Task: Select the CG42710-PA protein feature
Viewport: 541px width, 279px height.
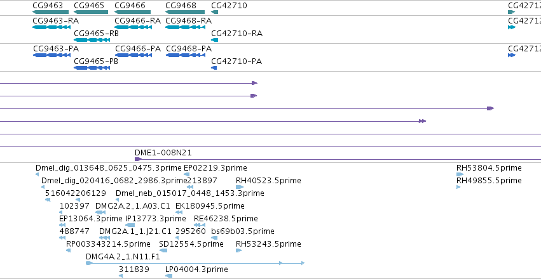Action: [x=214, y=68]
